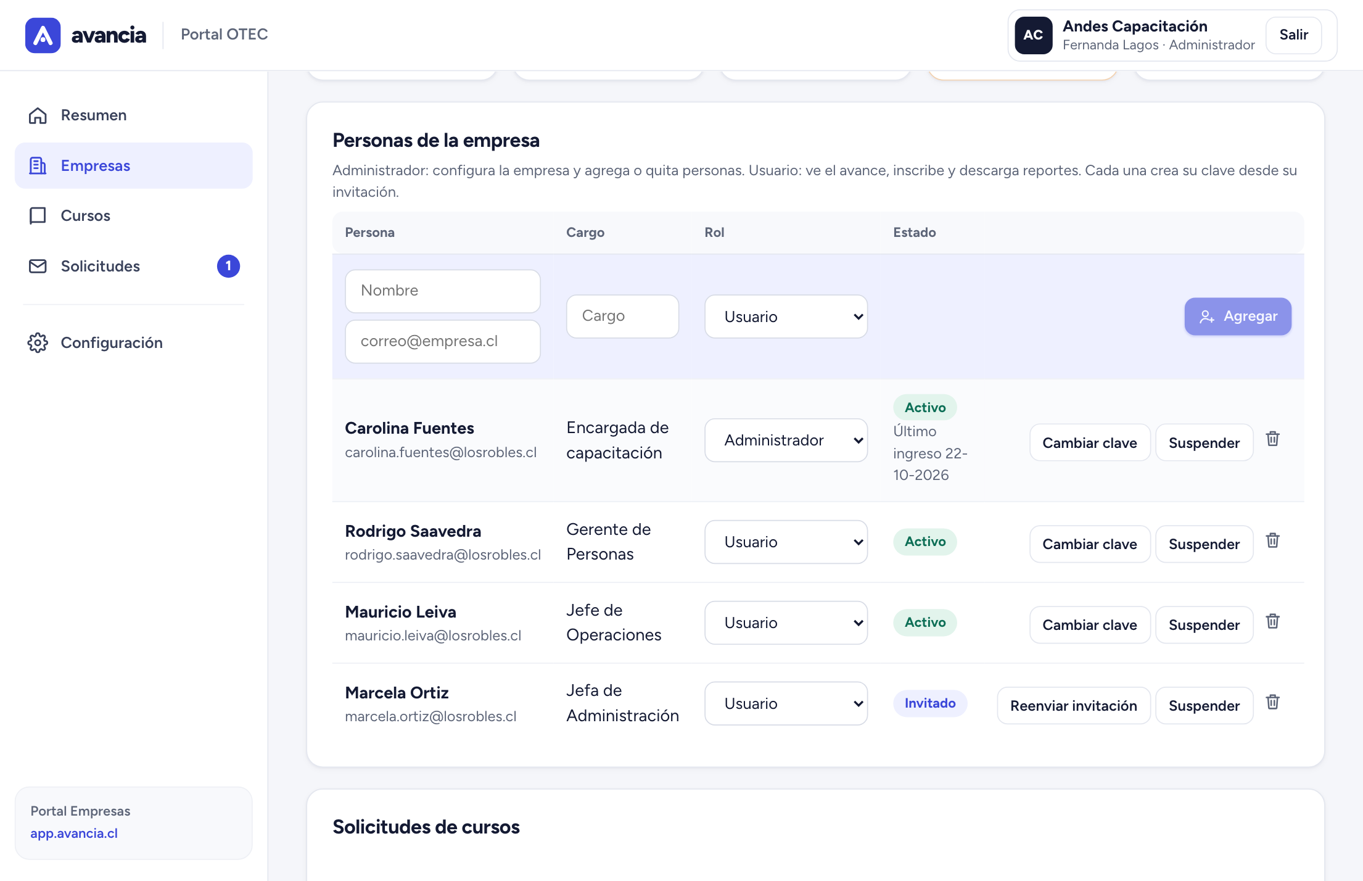Screen dimensions: 1363x881
Task: Delete Rodrigo Saavedra with trash icon
Action: 1272,540
